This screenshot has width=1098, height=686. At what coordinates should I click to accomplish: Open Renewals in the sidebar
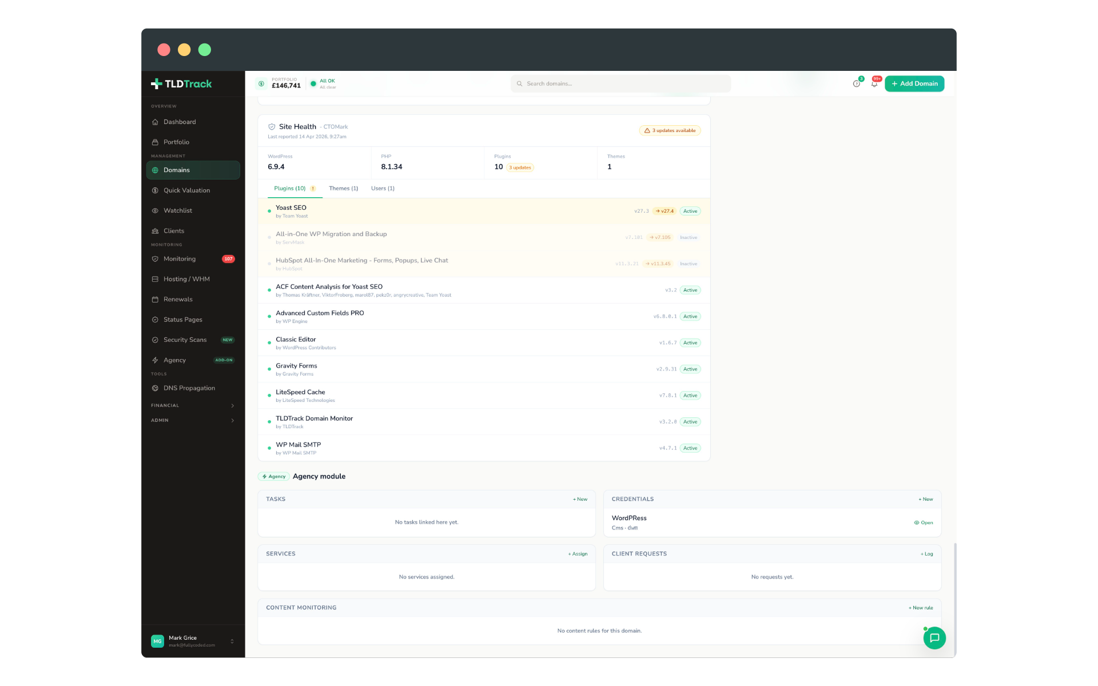[x=193, y=300]
